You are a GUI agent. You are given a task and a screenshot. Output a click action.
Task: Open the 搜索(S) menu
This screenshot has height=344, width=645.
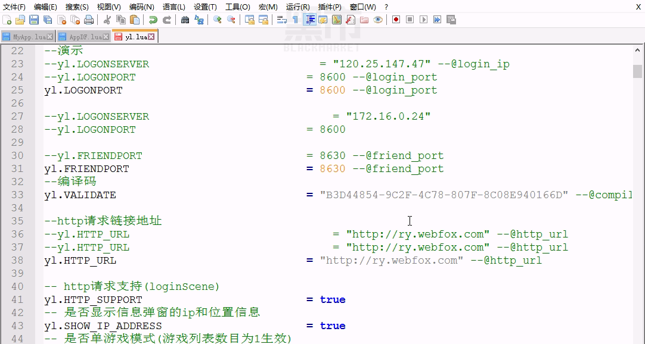77,7
